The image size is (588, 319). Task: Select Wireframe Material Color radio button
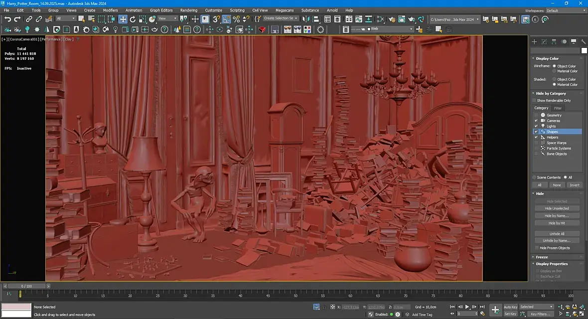554,71
